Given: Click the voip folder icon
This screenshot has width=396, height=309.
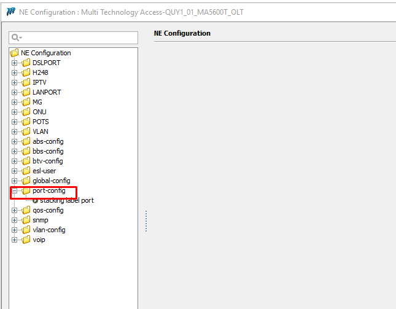Looking at the screenshot, I should [26, 240].
